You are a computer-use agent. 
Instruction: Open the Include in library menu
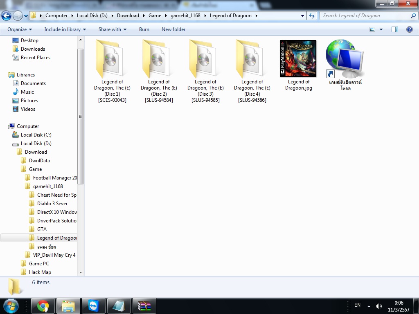[65, 29]
